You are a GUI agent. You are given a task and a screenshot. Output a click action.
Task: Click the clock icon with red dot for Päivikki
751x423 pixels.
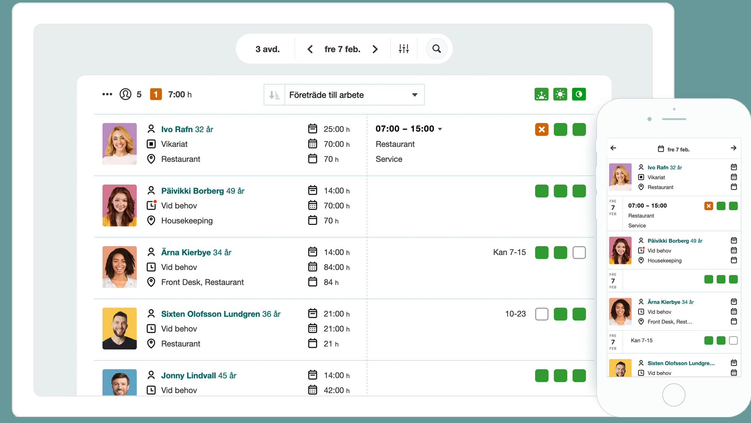(x=151, y=205)
